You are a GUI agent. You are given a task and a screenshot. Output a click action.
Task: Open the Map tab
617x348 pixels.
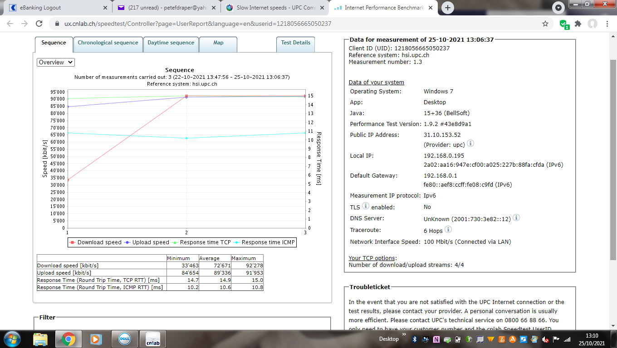[218, 43]
